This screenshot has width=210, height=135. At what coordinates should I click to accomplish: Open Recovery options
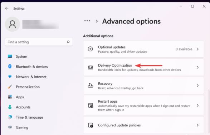click(143, 85)
